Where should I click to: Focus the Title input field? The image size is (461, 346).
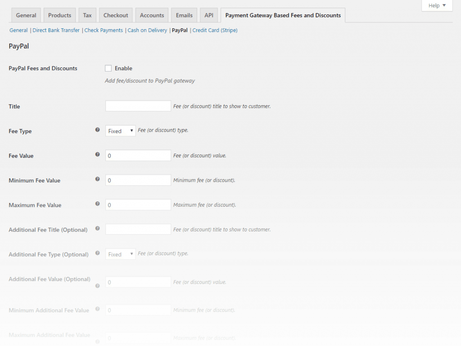138,106
